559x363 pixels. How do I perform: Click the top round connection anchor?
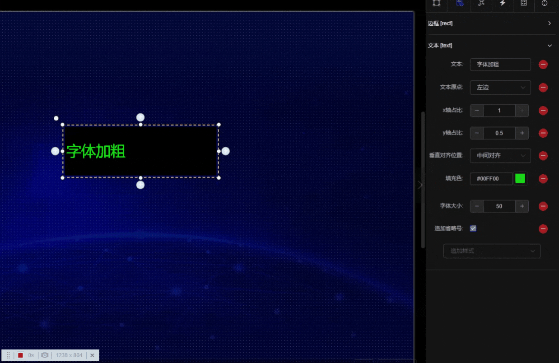[140, 117]
